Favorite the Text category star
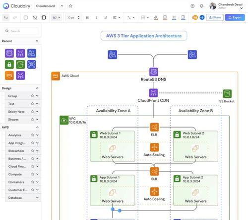248x220 pixels. point(32,104)
